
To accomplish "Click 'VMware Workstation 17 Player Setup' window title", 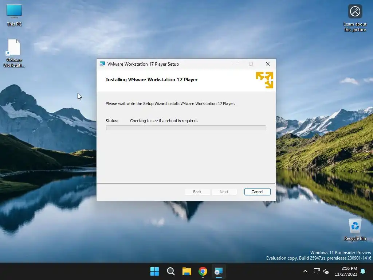I will click(143, 64).
